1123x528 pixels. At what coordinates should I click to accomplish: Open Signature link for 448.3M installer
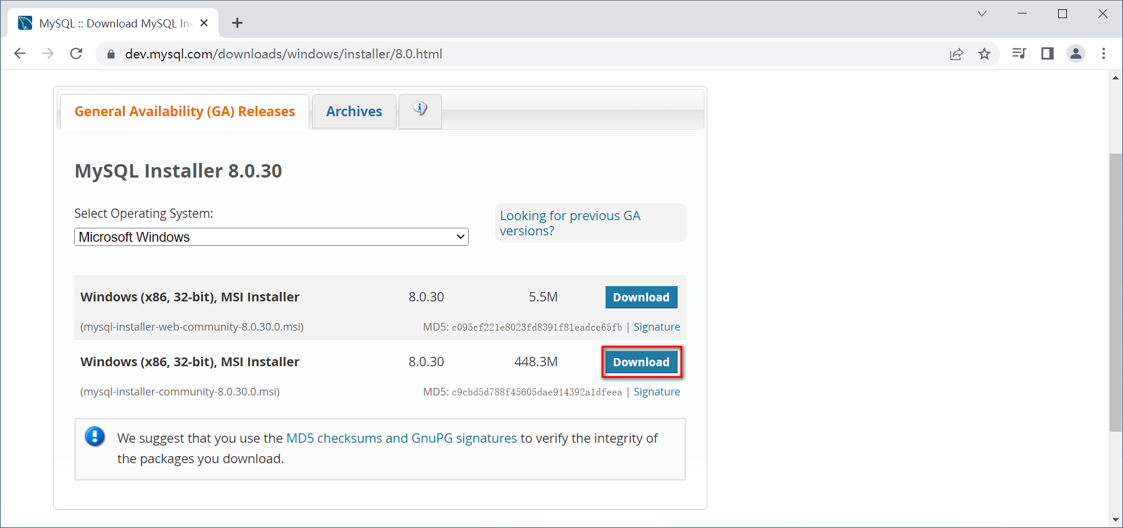656,392
